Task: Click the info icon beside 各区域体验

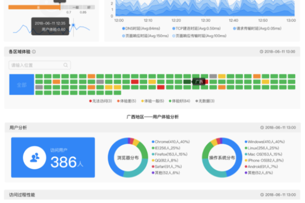Action: pos(34,52)
